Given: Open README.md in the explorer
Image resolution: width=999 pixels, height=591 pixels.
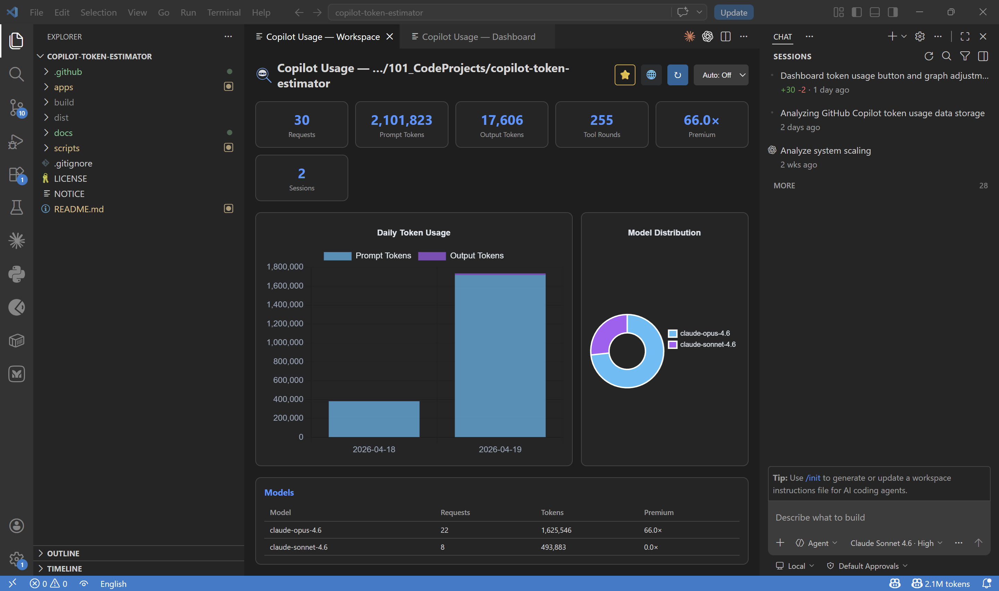Looking at the screenshot, I should 138,209.
